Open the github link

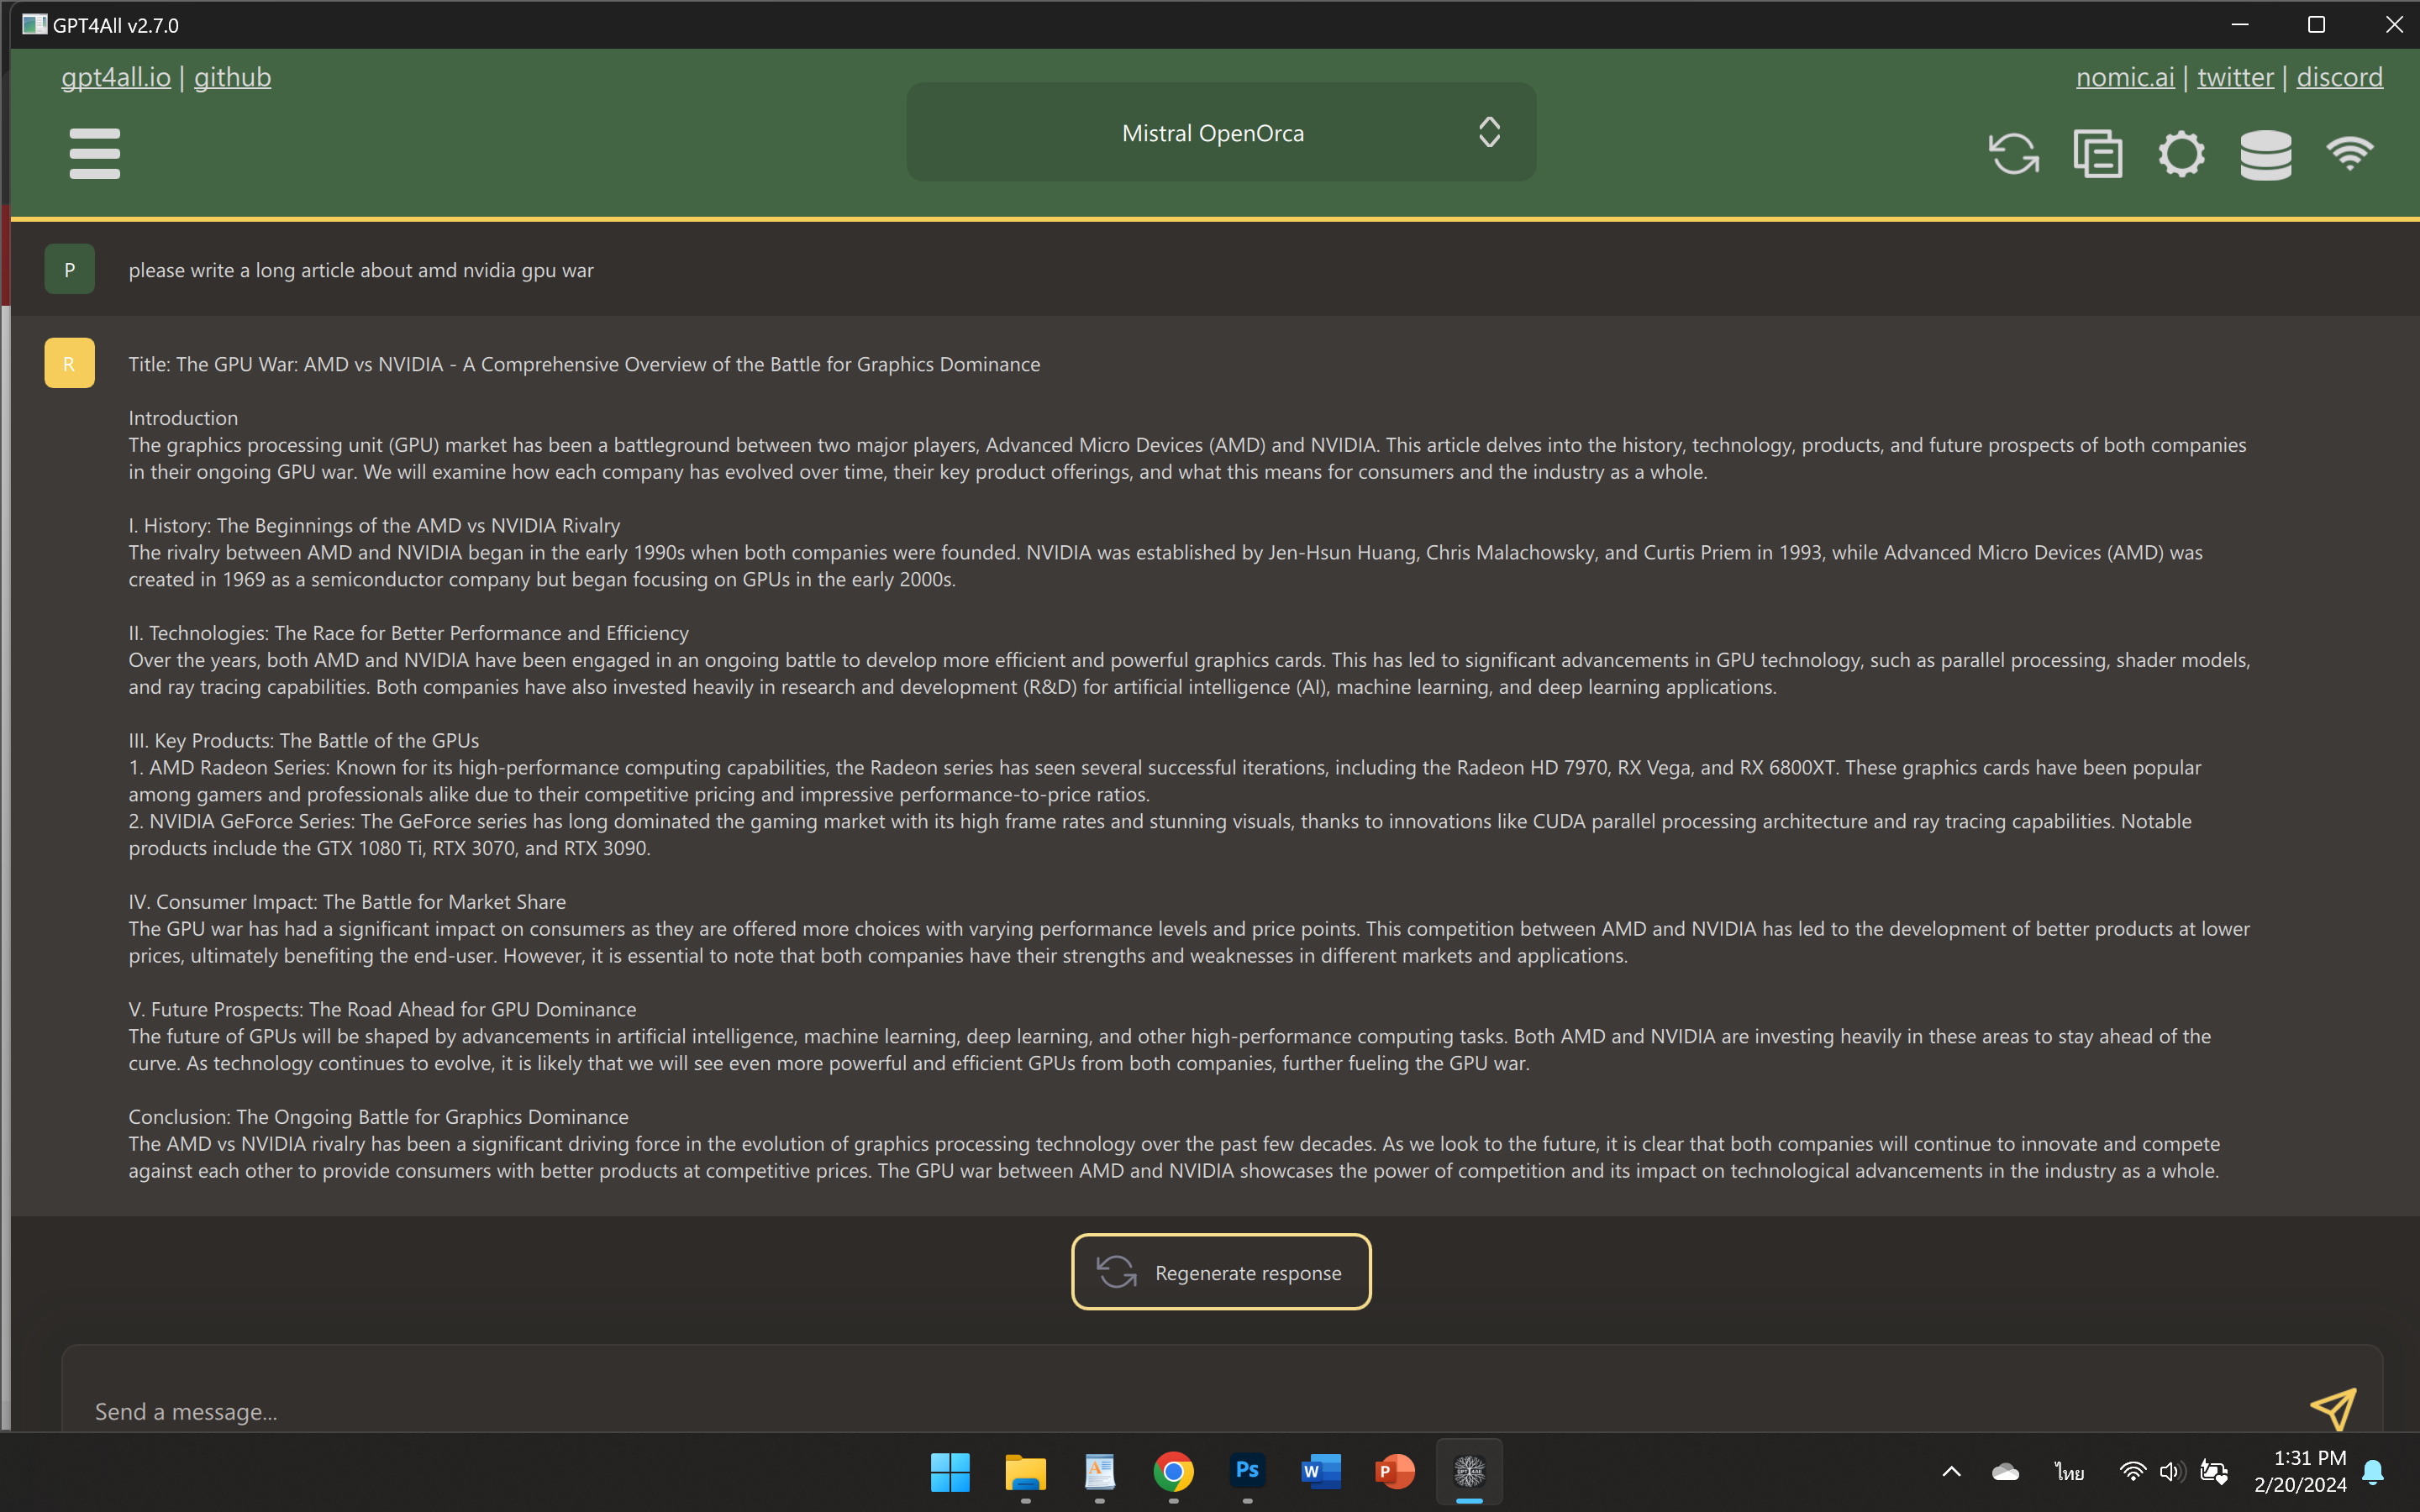[232, 77]
